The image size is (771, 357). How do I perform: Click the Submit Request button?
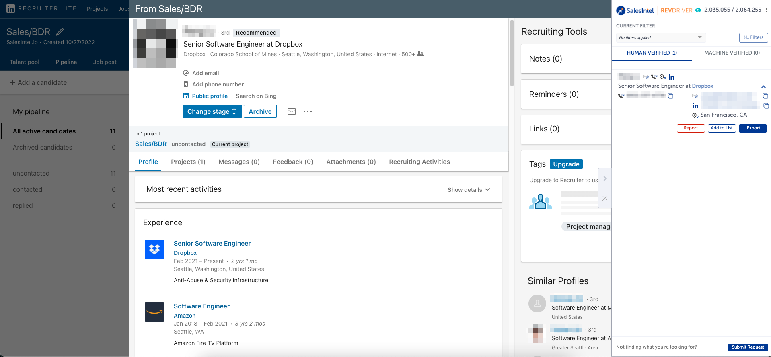748,347
